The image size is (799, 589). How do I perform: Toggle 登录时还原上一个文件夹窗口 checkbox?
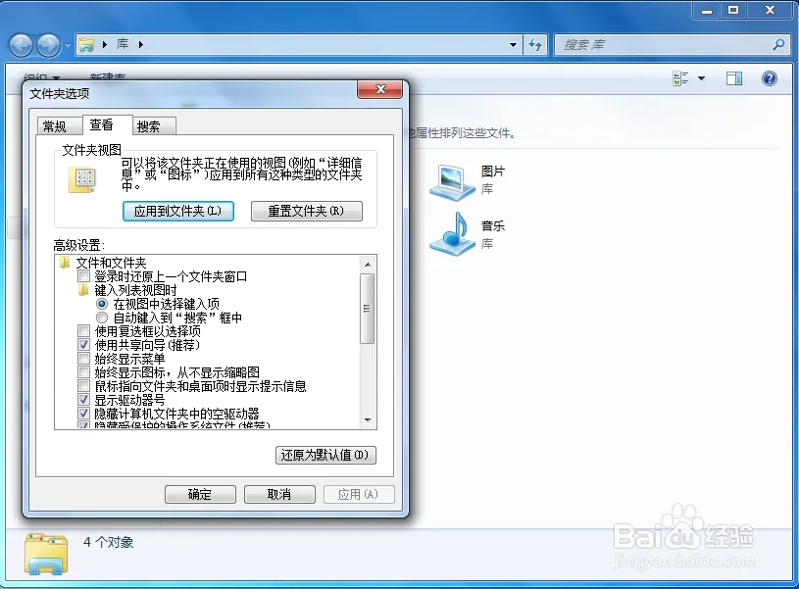coord(83,276)
